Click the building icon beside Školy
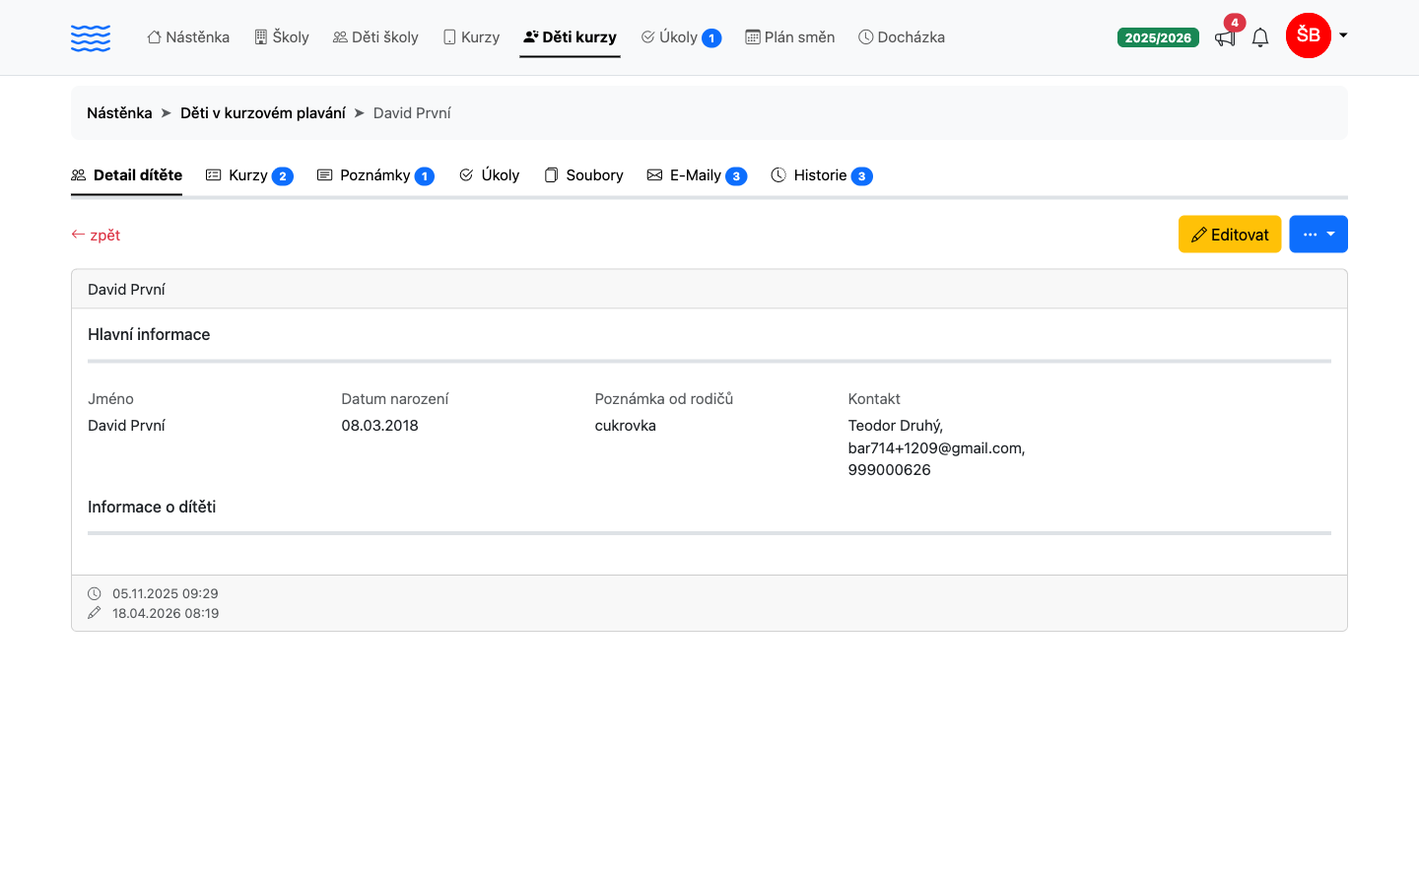1419x887 pixels. 261,37
